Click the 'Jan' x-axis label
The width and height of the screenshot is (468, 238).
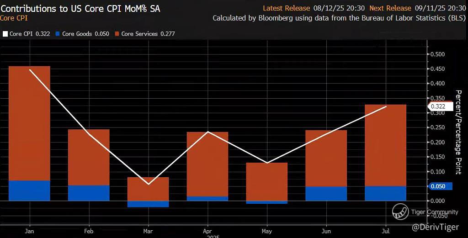tap(29, 231)
